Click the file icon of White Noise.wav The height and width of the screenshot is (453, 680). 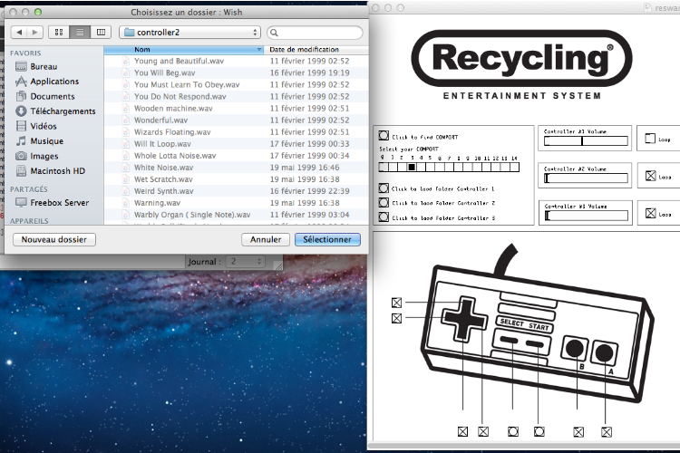tap(126, 168)
